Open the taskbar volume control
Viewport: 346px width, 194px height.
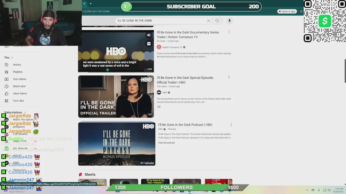(x=329, y=190)
